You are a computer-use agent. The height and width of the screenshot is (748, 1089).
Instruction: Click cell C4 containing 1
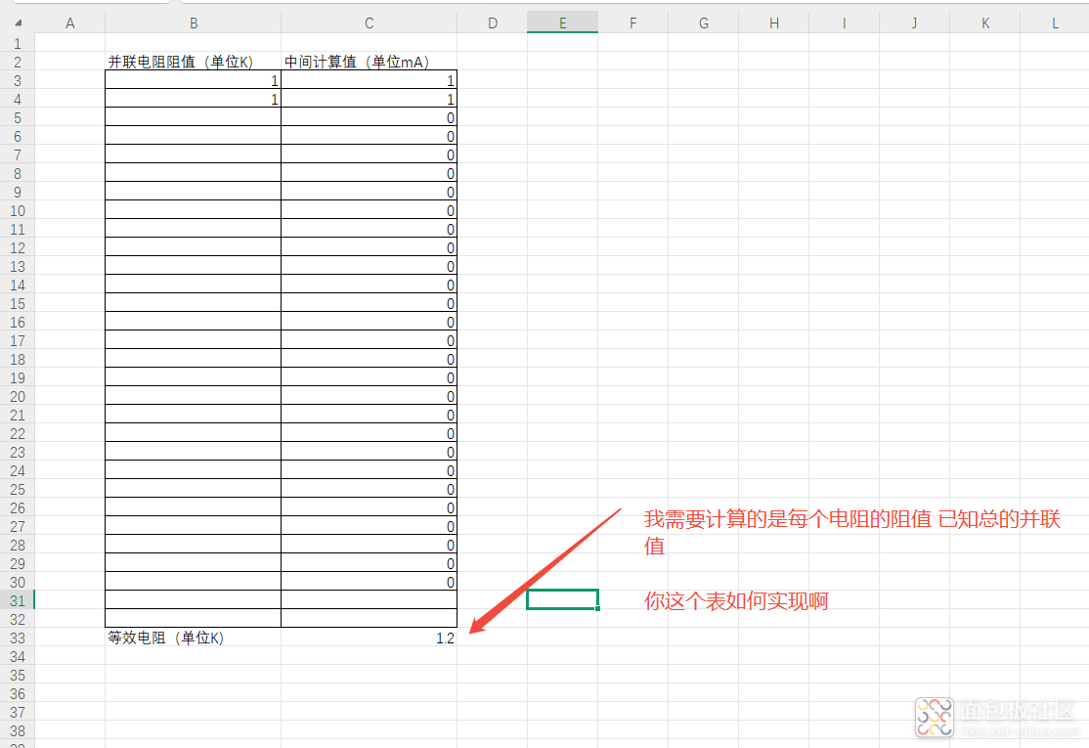[x=369, y=99]
